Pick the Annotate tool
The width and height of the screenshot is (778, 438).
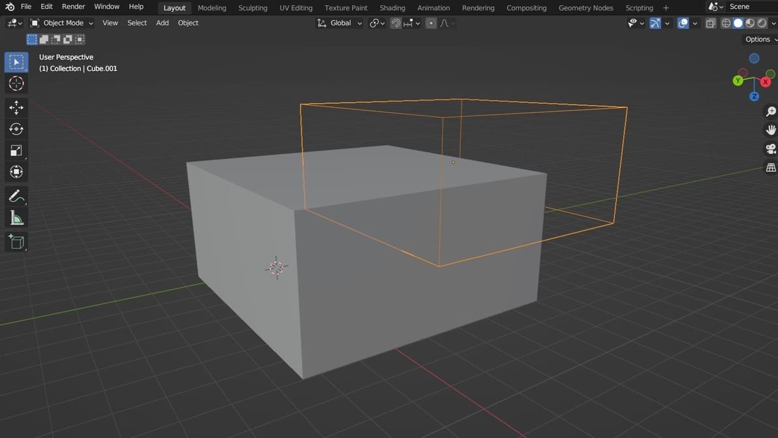click(16, 196)
